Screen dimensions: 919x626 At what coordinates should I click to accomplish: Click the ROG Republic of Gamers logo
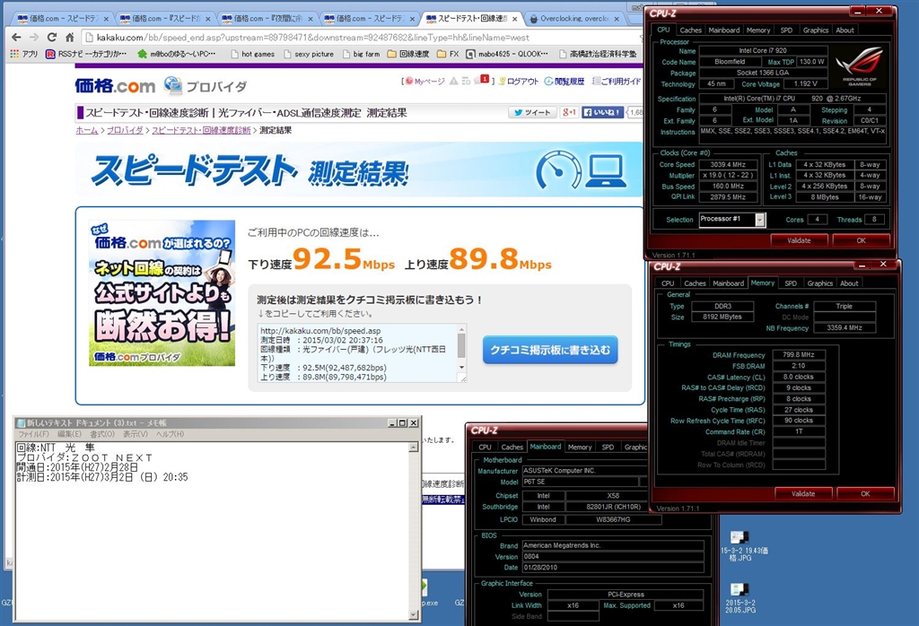click(859, 67)
